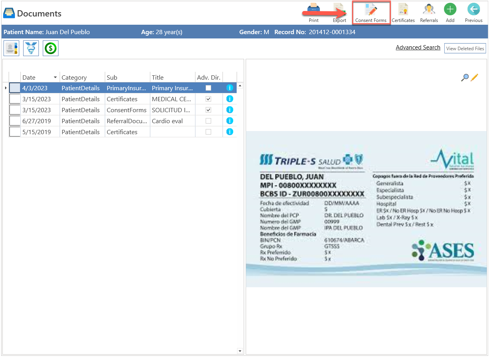Click the green Add button

450,9
